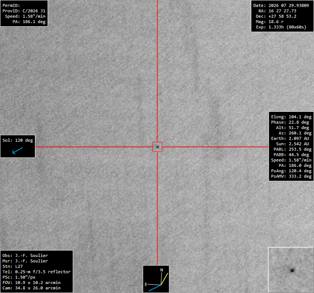Click the Earth: 2.097 AU distance entry
This screenshot has width=314, height=293.
coord(290,138)
